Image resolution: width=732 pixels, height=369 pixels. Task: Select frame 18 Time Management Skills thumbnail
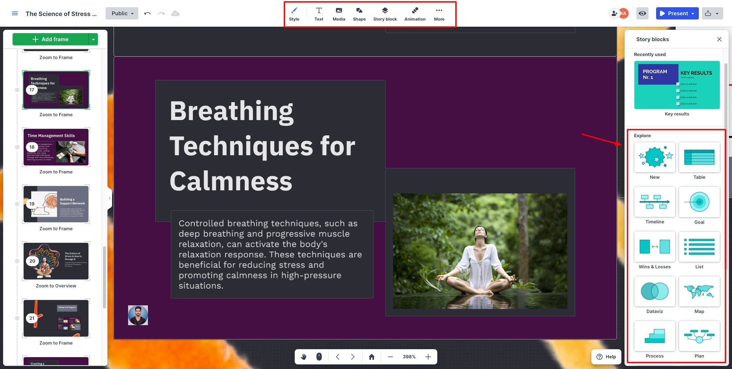coord(56,147)
